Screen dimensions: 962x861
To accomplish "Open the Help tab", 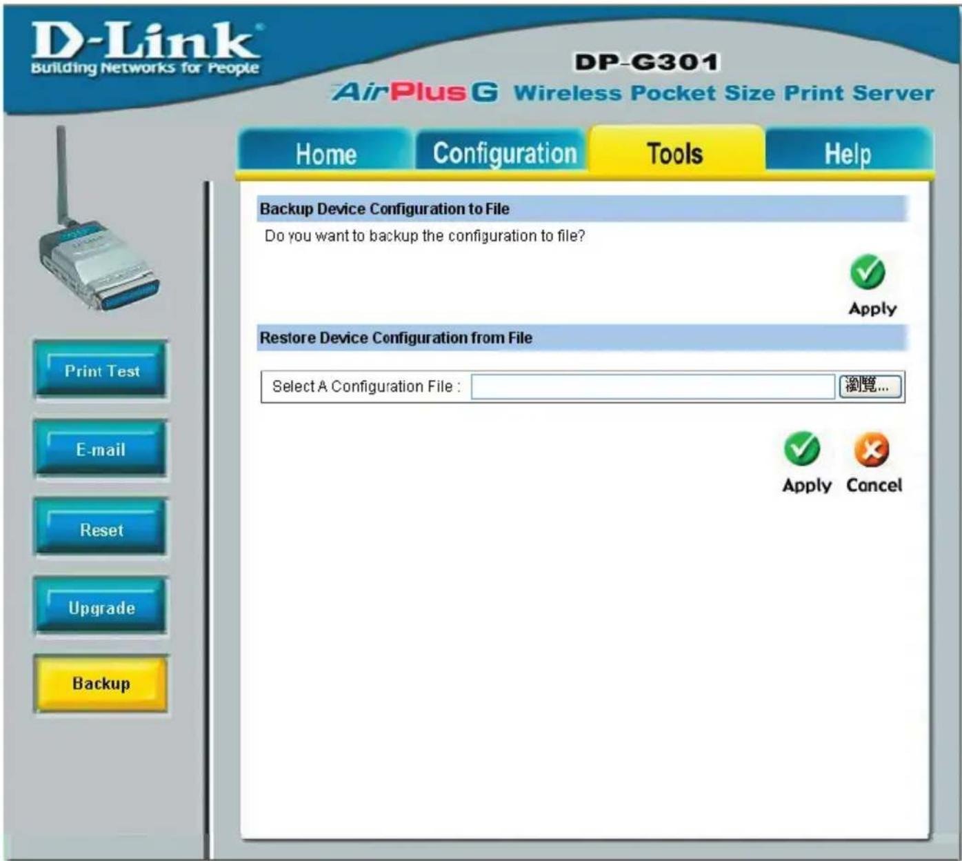I will pos(848,153).
